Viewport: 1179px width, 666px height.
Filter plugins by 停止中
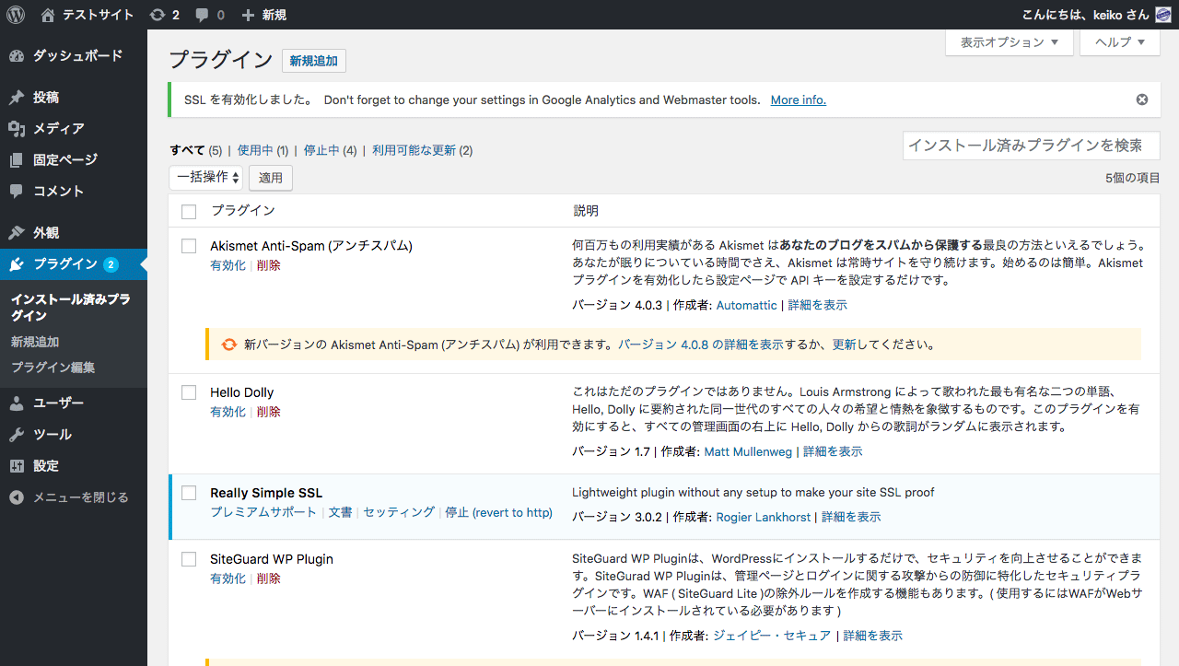pyautogui.click(x=322, y=150)
